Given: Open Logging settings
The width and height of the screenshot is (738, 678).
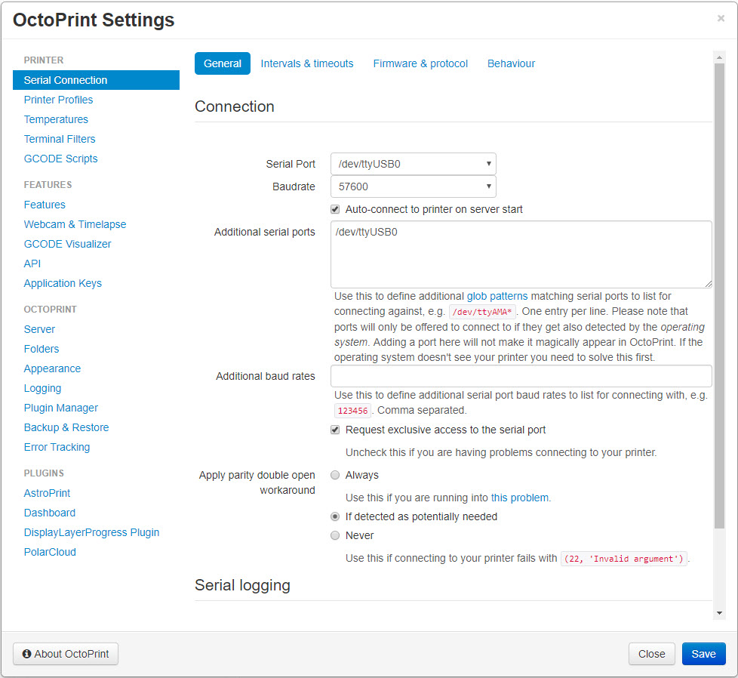Looking at the screenshot, I should (x=42, y=388).
